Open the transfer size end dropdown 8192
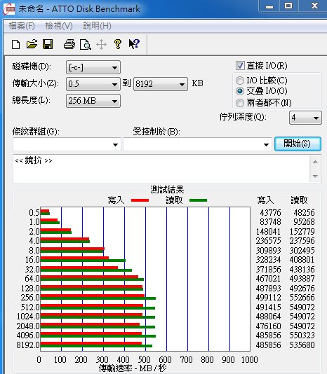The width and height of the screenshot is (327, 374). point(161,84)
